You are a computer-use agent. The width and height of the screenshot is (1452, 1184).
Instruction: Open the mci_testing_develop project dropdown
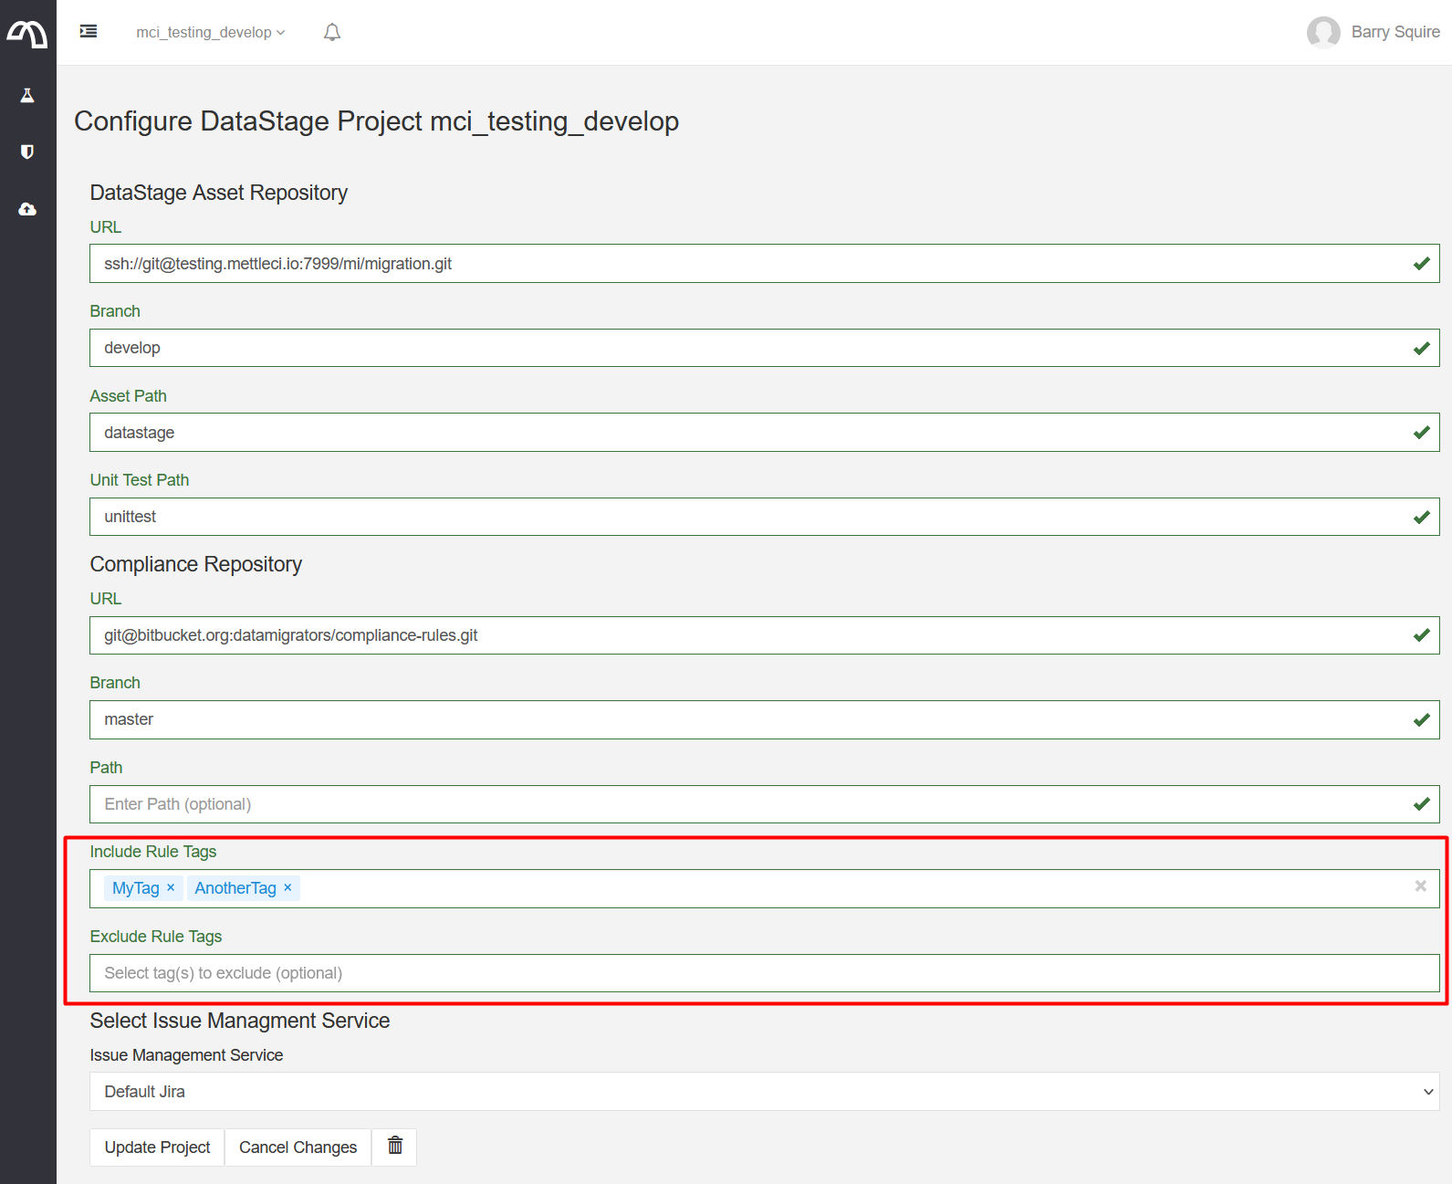[x=210, y=33]
